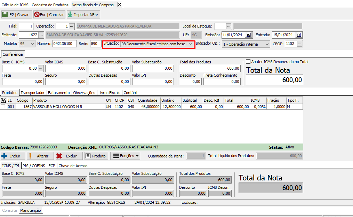353x217 pixels.
Task: Expand the Situação dropdown
Action: (190, 44)
